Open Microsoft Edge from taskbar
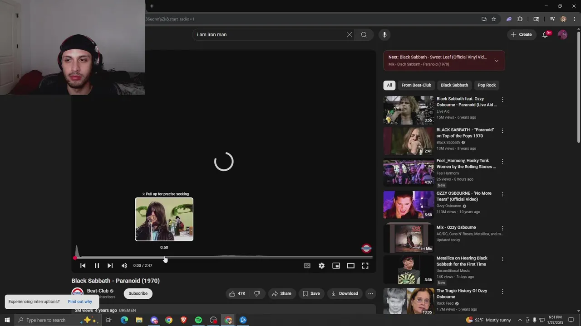This screenshot has width=581, height=326. tap(124, 320)
